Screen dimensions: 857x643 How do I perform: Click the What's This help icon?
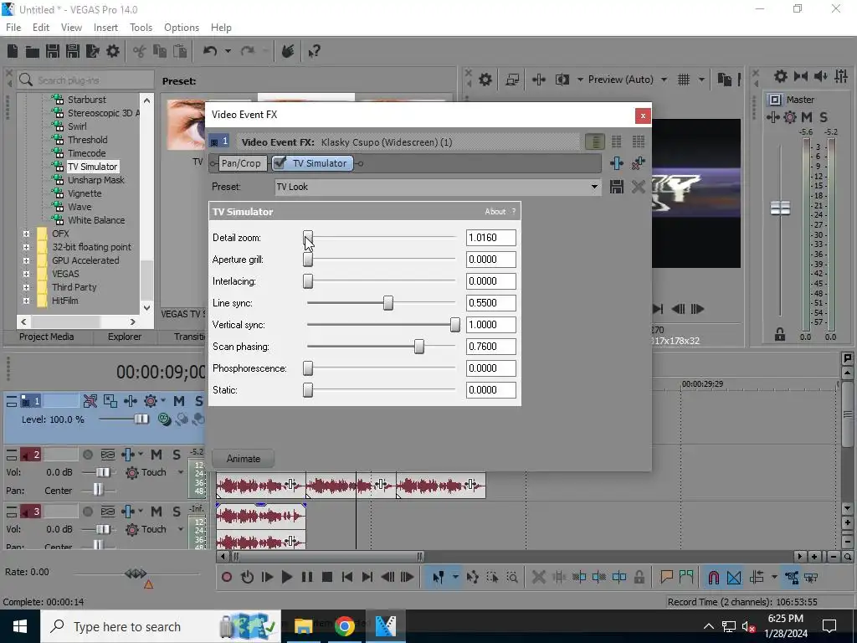[x=314, y=51]
